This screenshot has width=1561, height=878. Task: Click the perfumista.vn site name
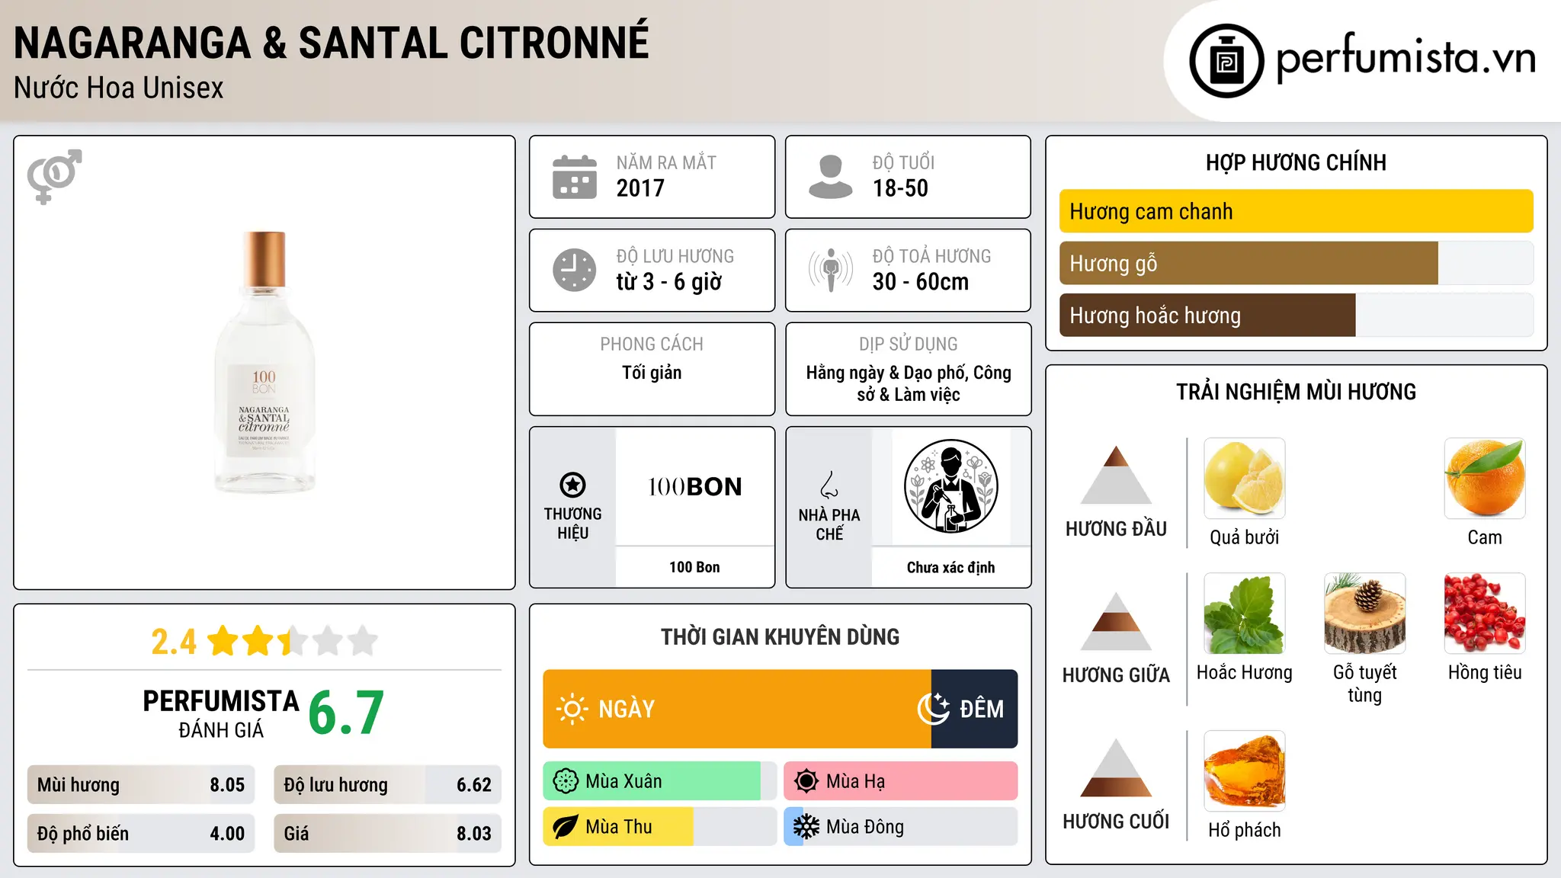tap(1406, 58)
